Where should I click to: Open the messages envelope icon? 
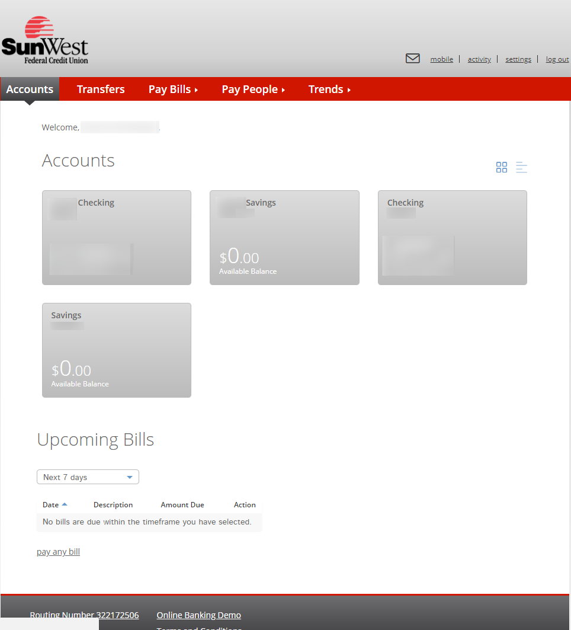tap(412, 58)
